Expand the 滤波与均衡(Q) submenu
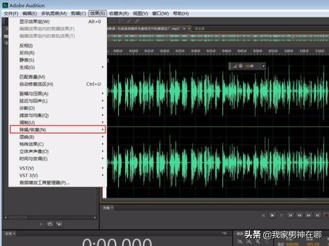The width and height of the screenshot is (329, 246). [x=58, y=115]
